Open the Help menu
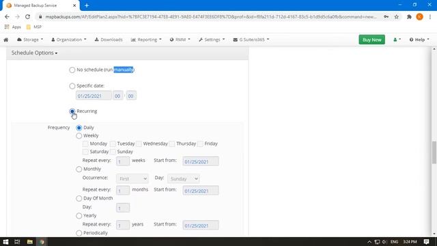437x246 pixels. [x=419, y=40]
